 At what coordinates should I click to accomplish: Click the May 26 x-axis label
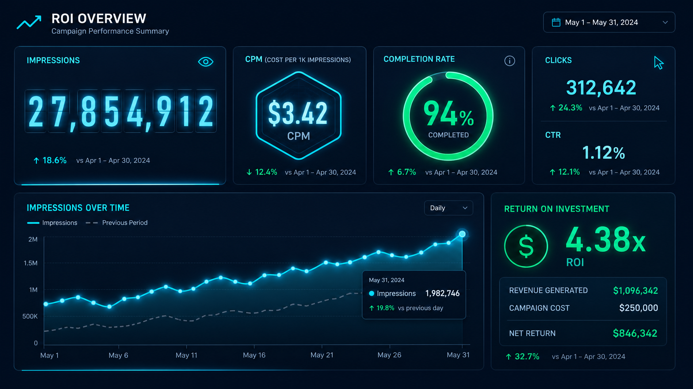(x=389, y=355)
